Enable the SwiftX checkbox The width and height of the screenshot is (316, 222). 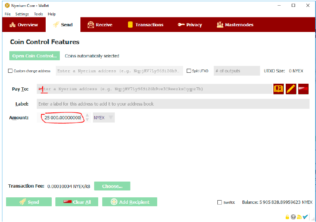[220, 202]
